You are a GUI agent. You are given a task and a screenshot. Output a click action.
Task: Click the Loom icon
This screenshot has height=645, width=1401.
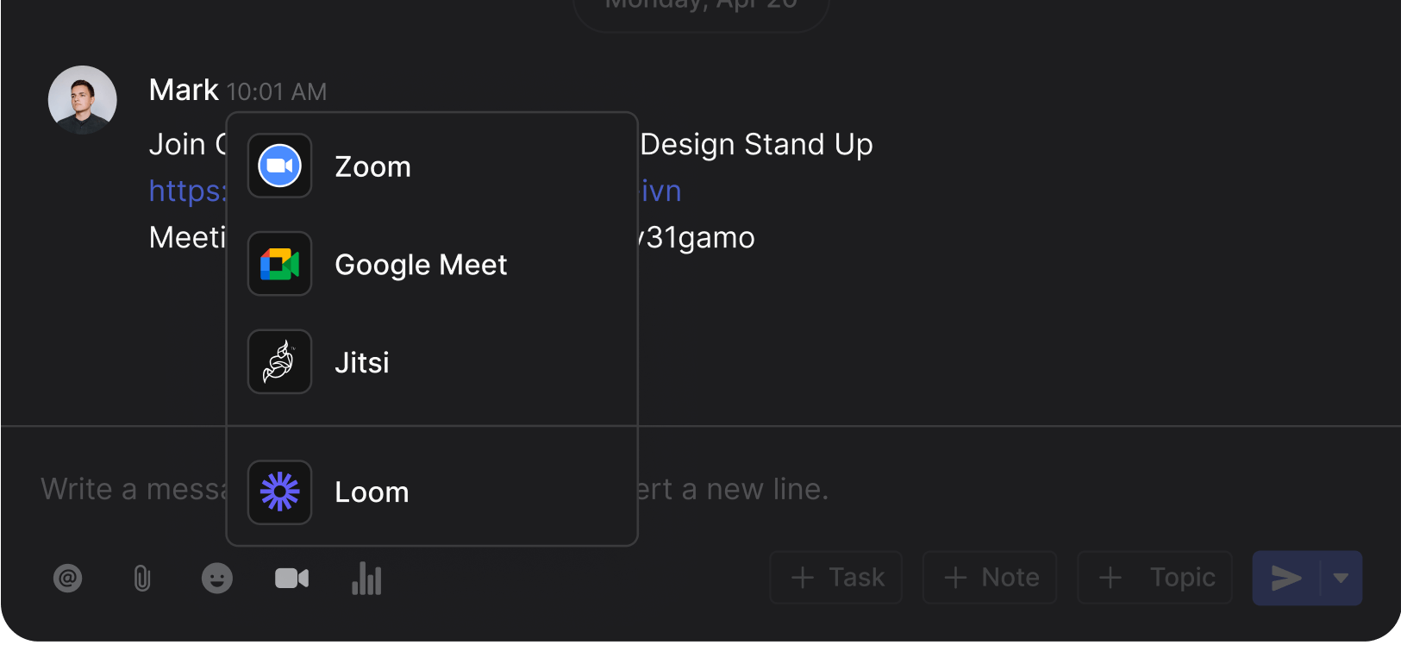(x=279, y=492)
